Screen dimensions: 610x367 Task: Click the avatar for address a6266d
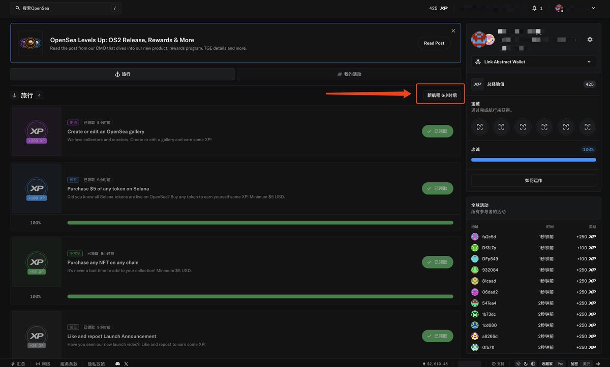coord(475,336)
